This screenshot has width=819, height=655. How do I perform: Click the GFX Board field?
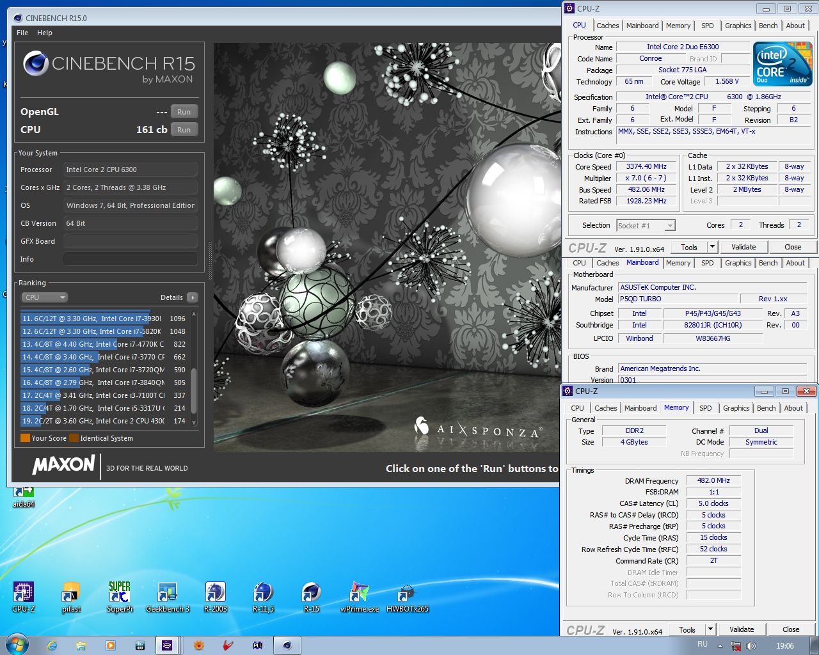[131, 241]
